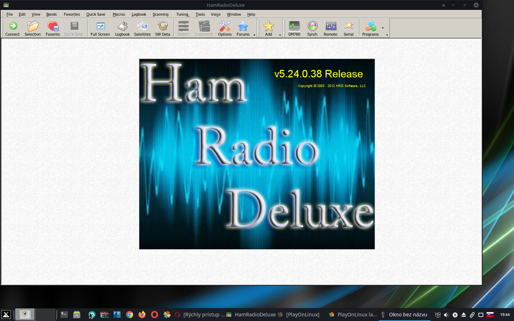The width and height of the screenshot is (514, 321).
Task: Launch Opera from taskbar
Action: pos(154,315)
